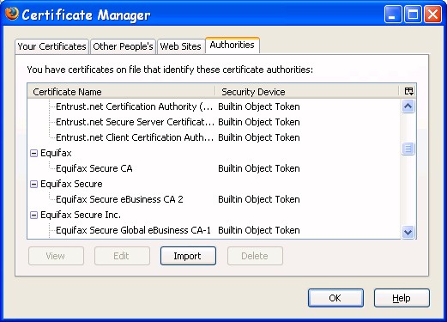Screen dimensions: 447x322
Task: Open the column picker icon
Action: click(408, 91)
